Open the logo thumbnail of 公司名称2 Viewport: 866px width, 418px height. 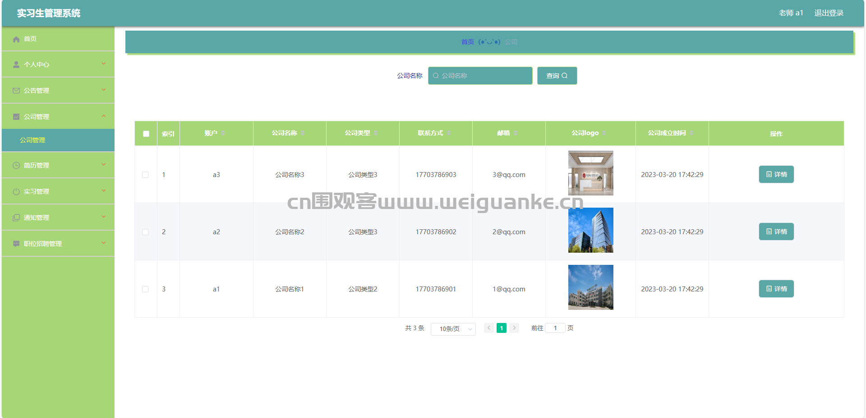pyautogui.click(x=591, y=230)
